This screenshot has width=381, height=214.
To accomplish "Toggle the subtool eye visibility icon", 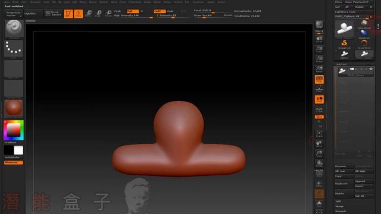I will [371, 69].
